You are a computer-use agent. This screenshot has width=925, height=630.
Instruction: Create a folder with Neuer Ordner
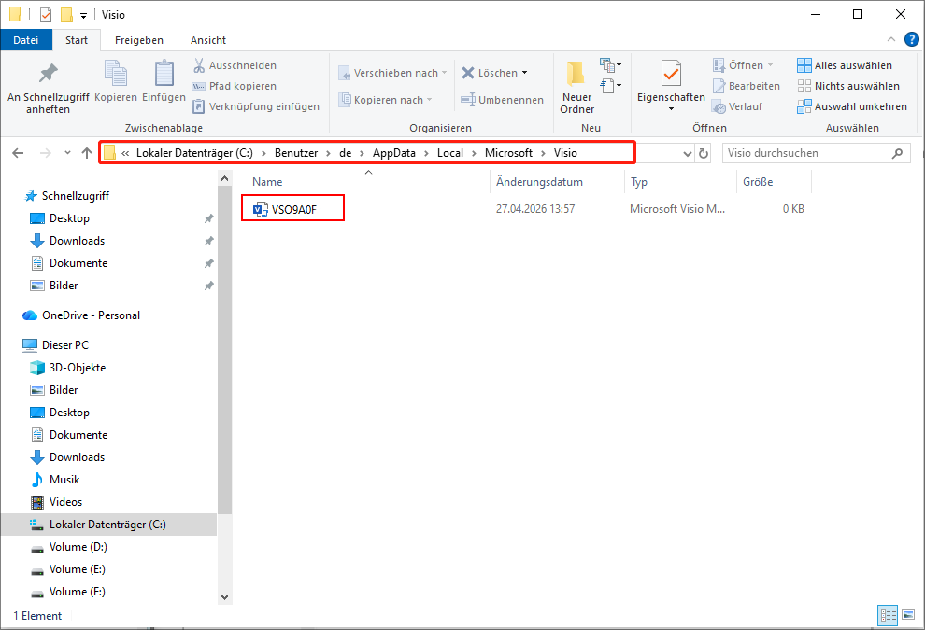(576, 88)
